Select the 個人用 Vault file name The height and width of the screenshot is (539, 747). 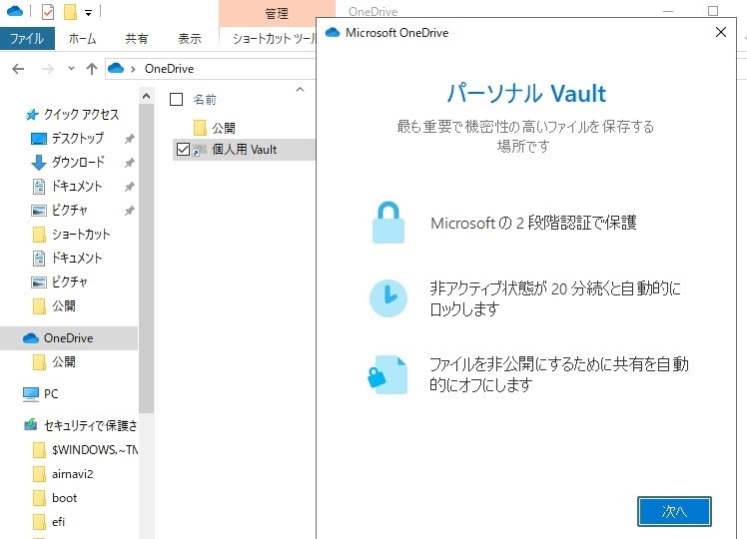tap(244, 150)
